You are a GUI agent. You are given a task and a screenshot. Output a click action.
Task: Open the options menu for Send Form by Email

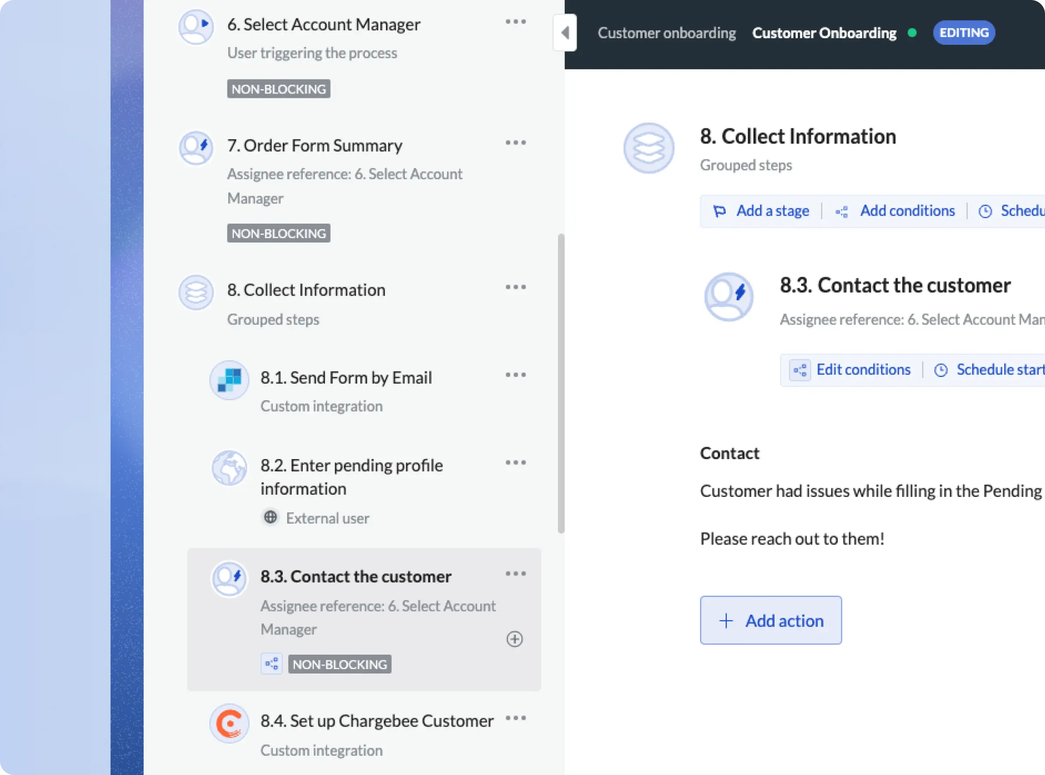(x=516, y=375)
